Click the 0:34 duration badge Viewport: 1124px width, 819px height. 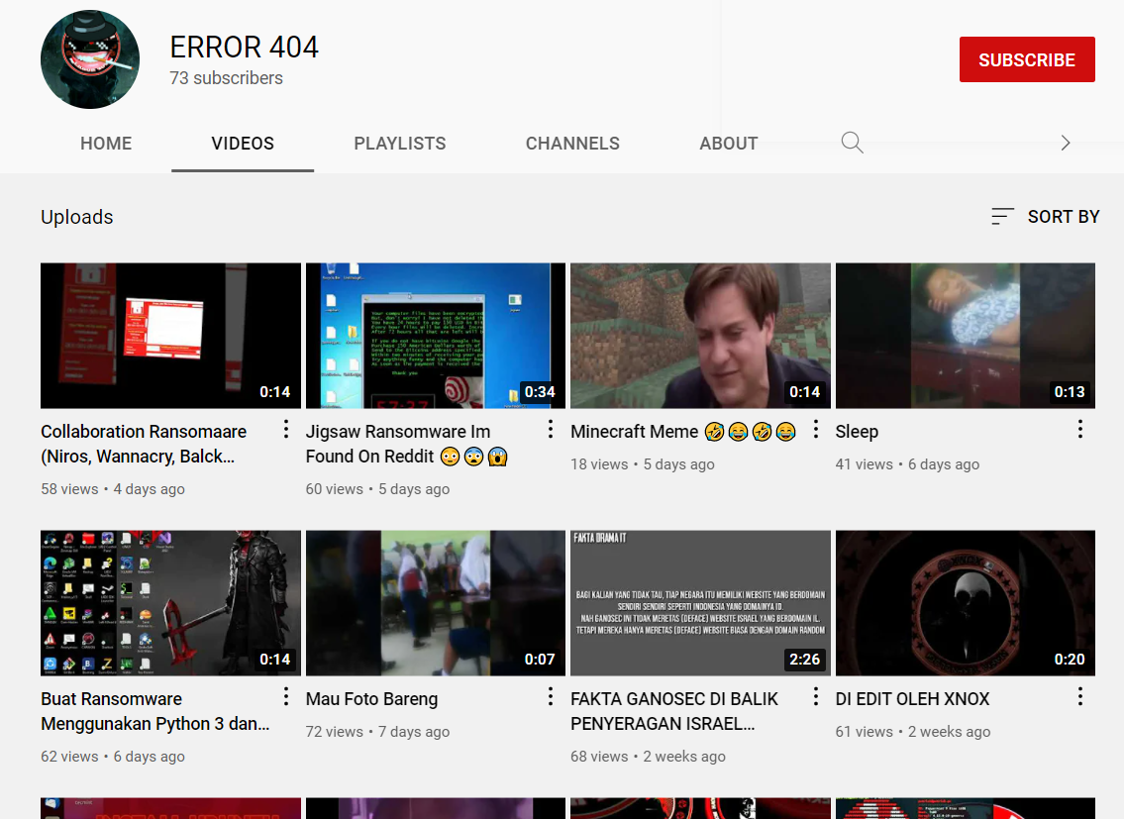click(x=540, y=391)
